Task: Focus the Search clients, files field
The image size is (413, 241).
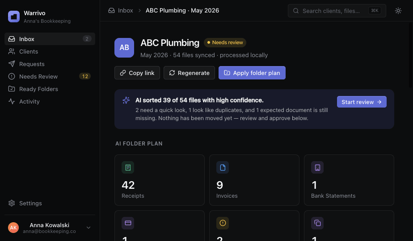Action: tap(337, 11)
